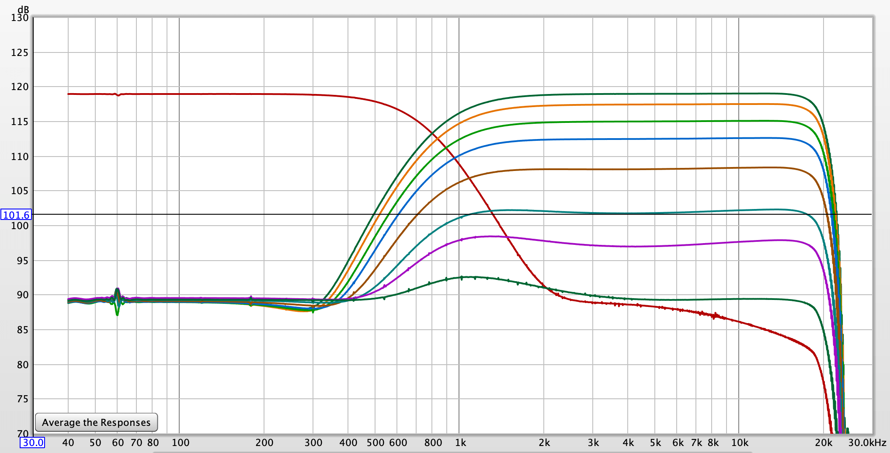Click the 20k frequency axis label
890x453 pixels.
click(824, 443)
